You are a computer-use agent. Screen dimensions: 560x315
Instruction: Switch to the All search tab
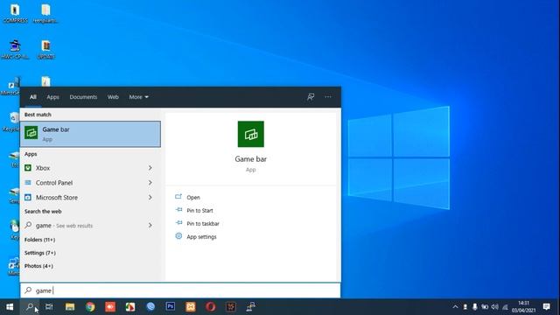coord(33,97)
